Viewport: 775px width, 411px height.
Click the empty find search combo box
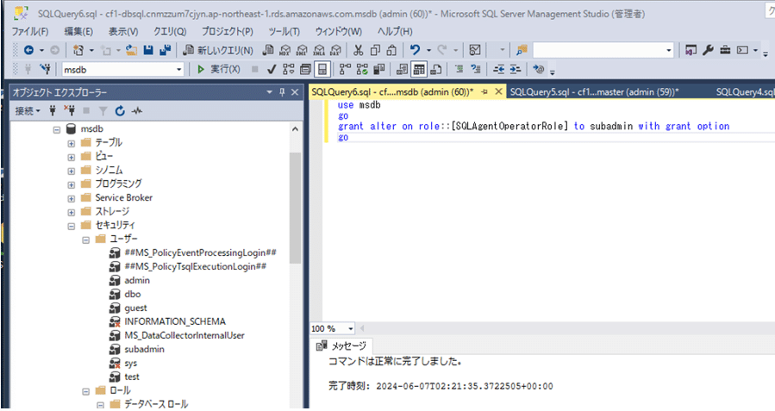[x=603, y=50]
